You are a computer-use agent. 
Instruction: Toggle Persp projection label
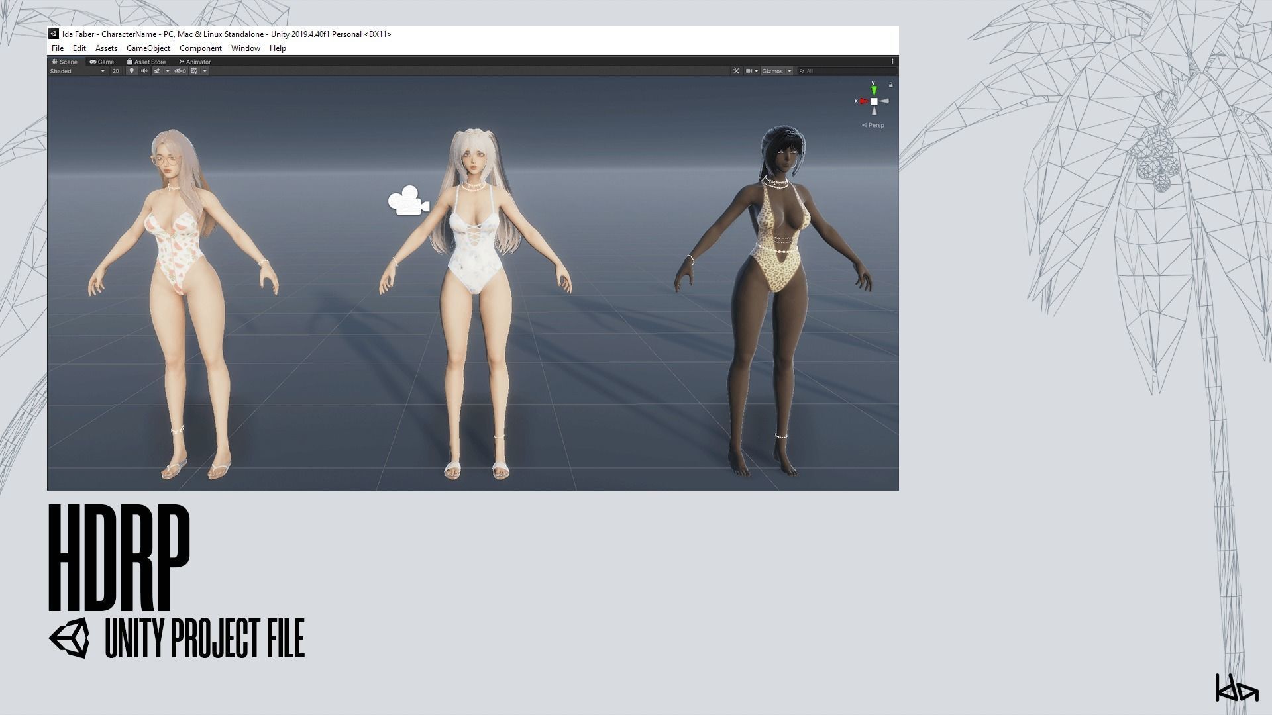[x=873, y=125]
